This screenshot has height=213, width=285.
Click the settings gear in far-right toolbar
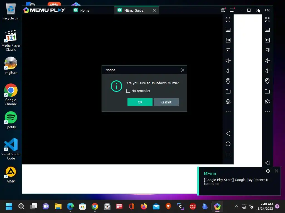pyautogui.click(x=267, y=102)
